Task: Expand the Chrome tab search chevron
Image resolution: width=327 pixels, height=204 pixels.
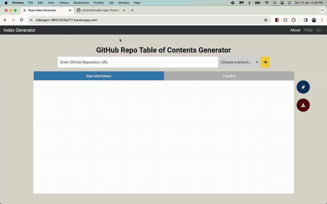Action: (322, 10)
